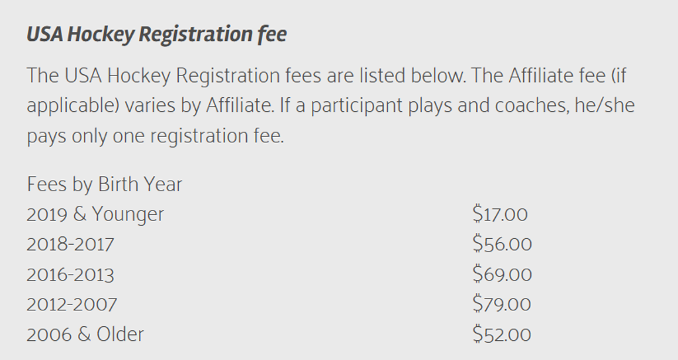
Task: Select the "2018-2017" birth year label
Action: pyautogui.click(x=70, y=244)
